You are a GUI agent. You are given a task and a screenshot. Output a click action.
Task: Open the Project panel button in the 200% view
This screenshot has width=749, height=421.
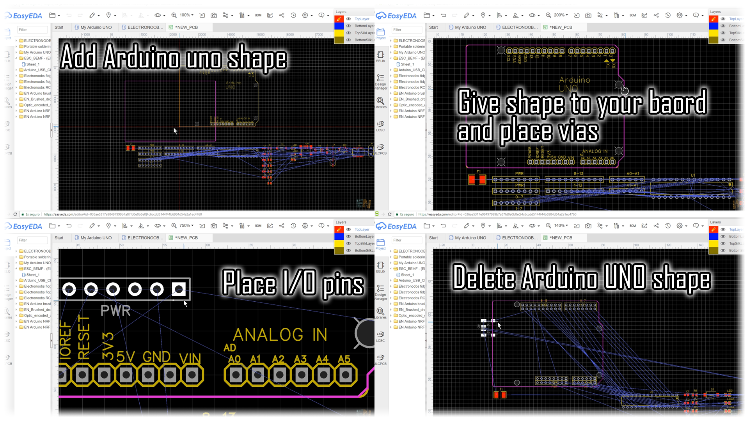click(381, 34)
